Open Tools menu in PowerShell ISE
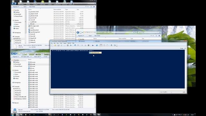The height and width of the screenshot is (116, 206). (x=61, y=43)
